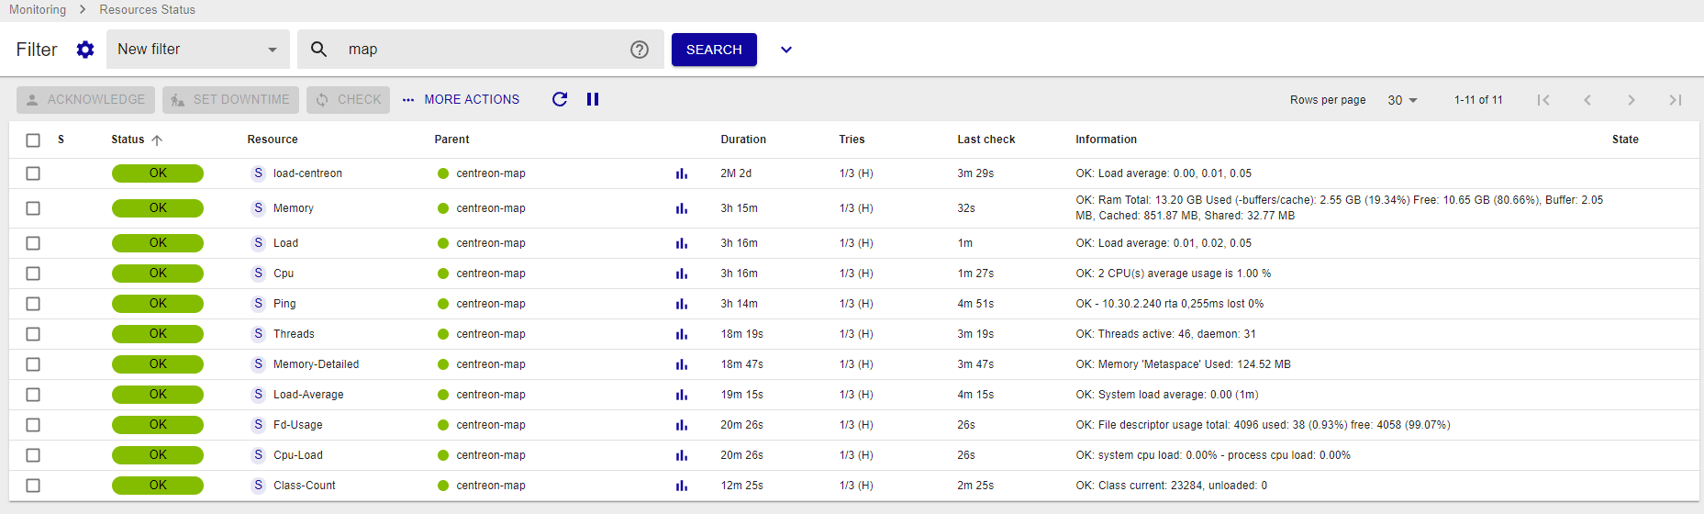Tick the checkbox for Threads service
The width and height of the screenshot is (1704, 514).
tap(33, 334)
